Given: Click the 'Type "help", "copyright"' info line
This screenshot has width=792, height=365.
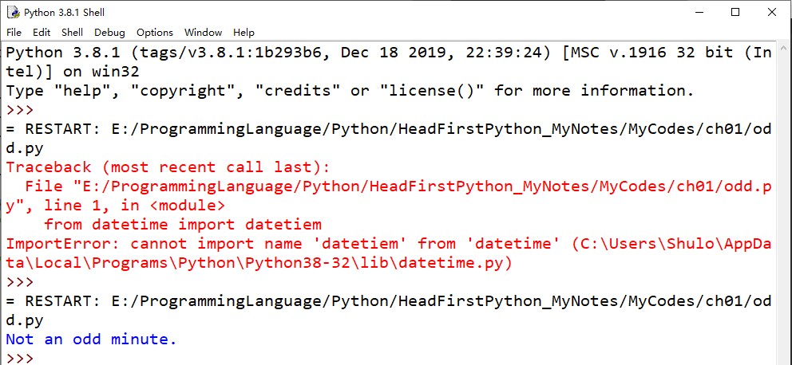Looking at the screenshot, I should coord(350,91).
